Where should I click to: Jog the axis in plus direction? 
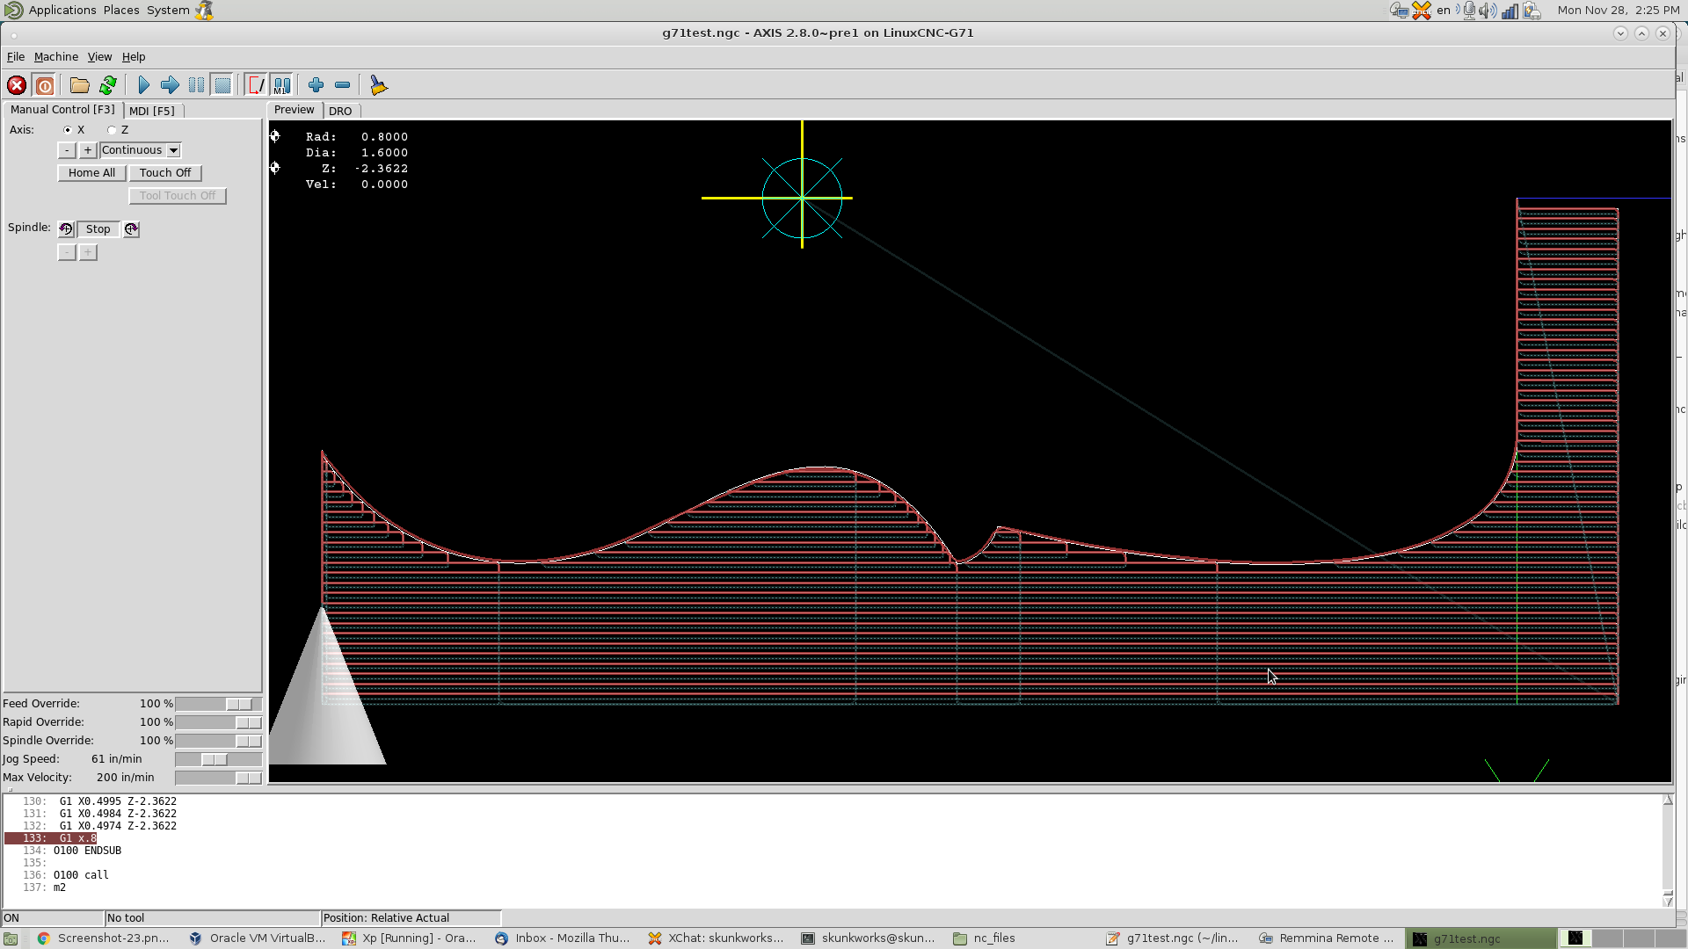click(88, 150)
